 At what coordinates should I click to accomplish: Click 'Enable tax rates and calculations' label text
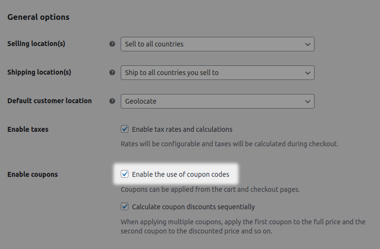point(182,129)
